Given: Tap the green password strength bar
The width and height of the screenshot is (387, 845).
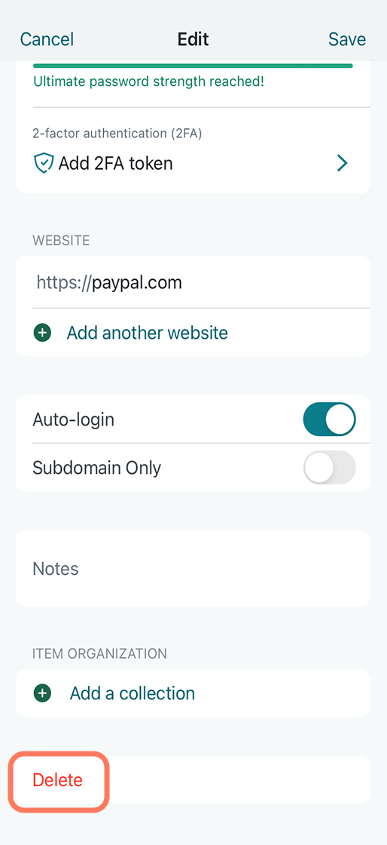Looking at the screenshot, I should coord(193,66).
